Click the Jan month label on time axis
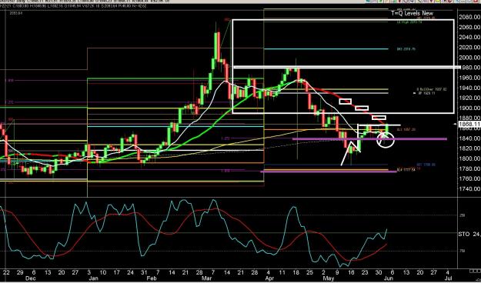 [x=93, y=278]
